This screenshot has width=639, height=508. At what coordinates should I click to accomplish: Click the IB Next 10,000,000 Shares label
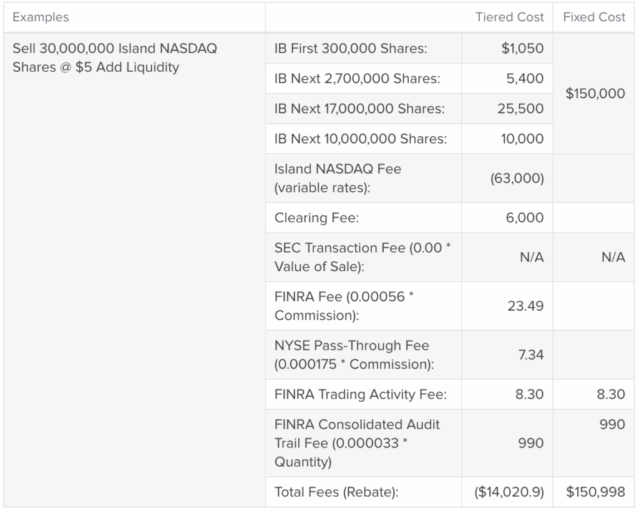pos(360,139)
